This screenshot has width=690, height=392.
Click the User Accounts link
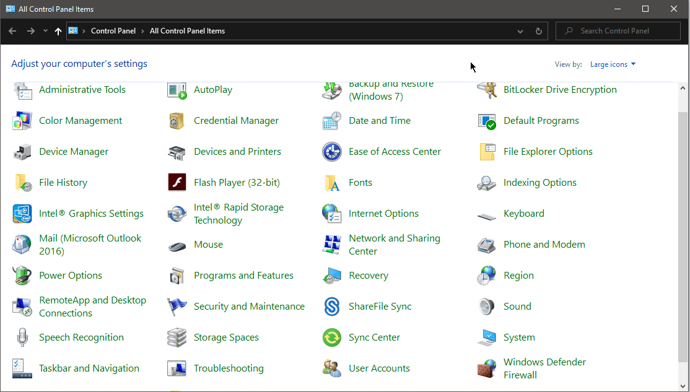pos(379,368)
